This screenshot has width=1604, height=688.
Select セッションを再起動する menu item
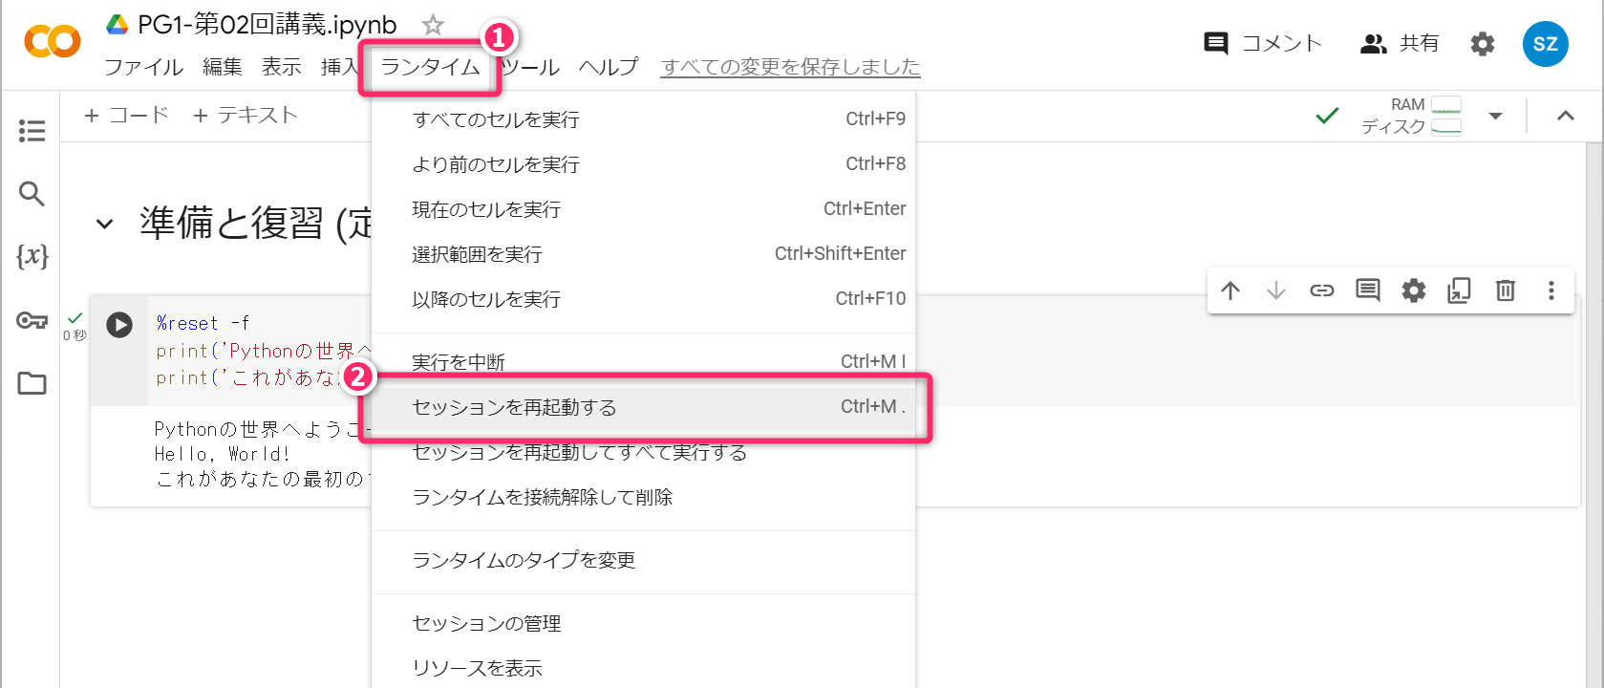514,408
